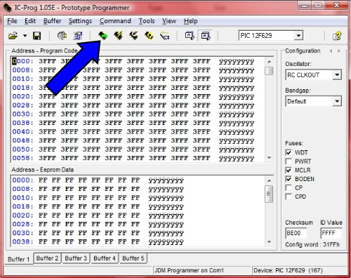Click the Program Code scrollbar down arrow
Screen dimensions: 351x278
(269, 158)
